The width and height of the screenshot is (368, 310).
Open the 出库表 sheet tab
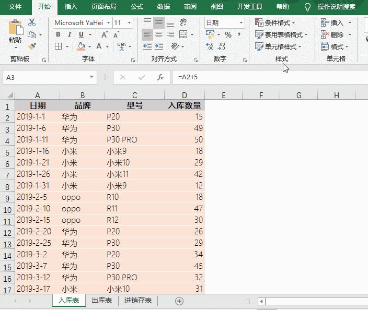(101, 301)
